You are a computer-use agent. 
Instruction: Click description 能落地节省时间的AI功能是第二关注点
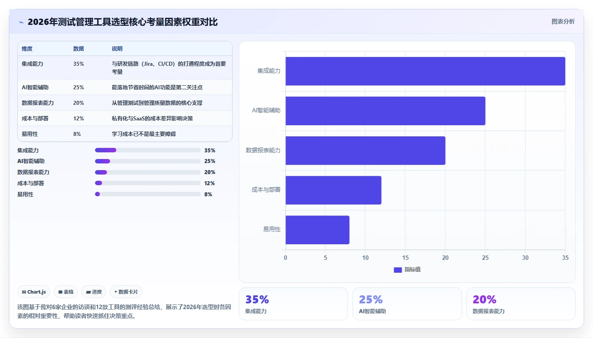pos(157,87)
